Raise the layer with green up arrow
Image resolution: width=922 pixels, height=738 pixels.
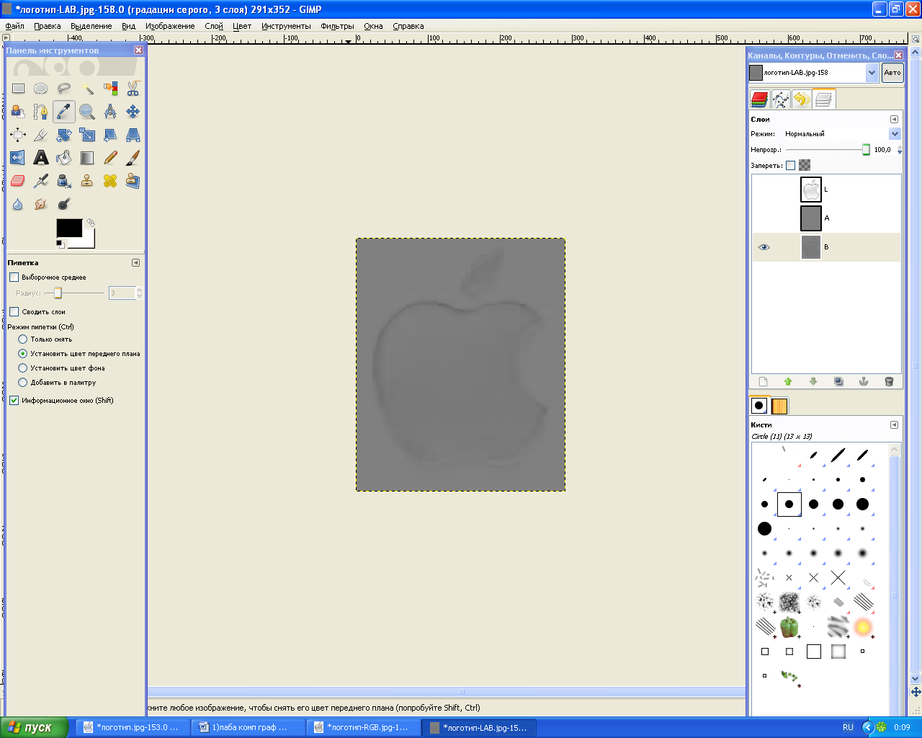click(x=788, y=381)
